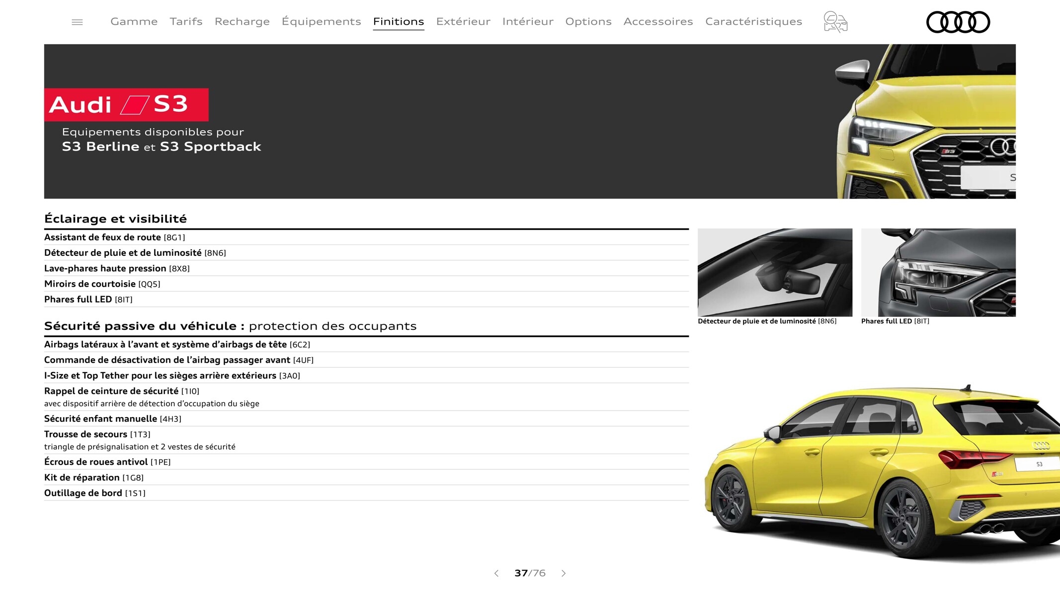Click the yellow S3 front image in banner
The image size is (1060, 596).
(925, 122)
